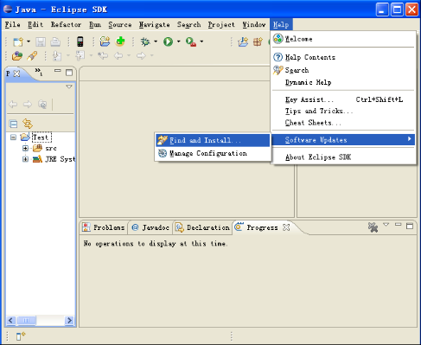Open the File menu
Image resolution: width=421 pixels, height=345 pixels.
pyautogui.click(x=13, y=25)
